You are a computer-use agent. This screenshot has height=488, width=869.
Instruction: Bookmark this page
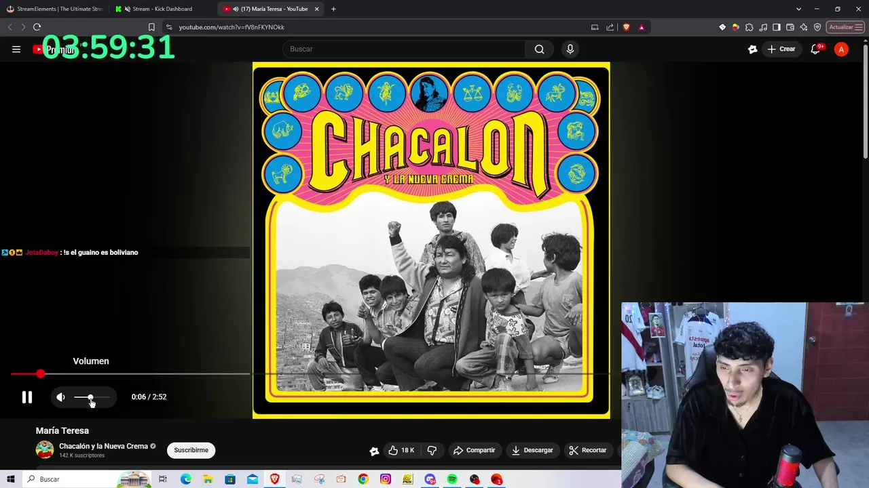pos(151,27)
